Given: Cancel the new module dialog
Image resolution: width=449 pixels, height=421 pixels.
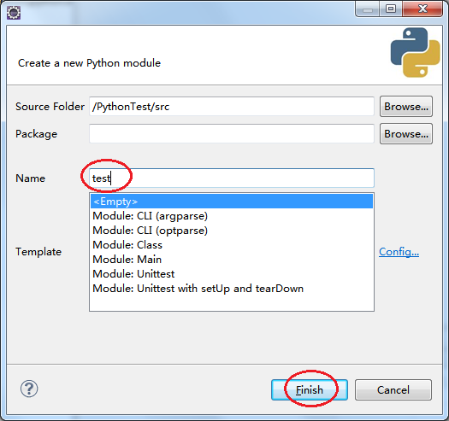Looking at the screenshot, I should (393, 389).
